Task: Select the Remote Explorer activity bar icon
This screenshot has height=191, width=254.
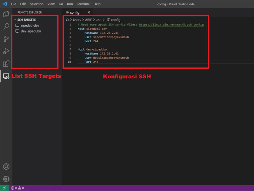Action: 6,76
